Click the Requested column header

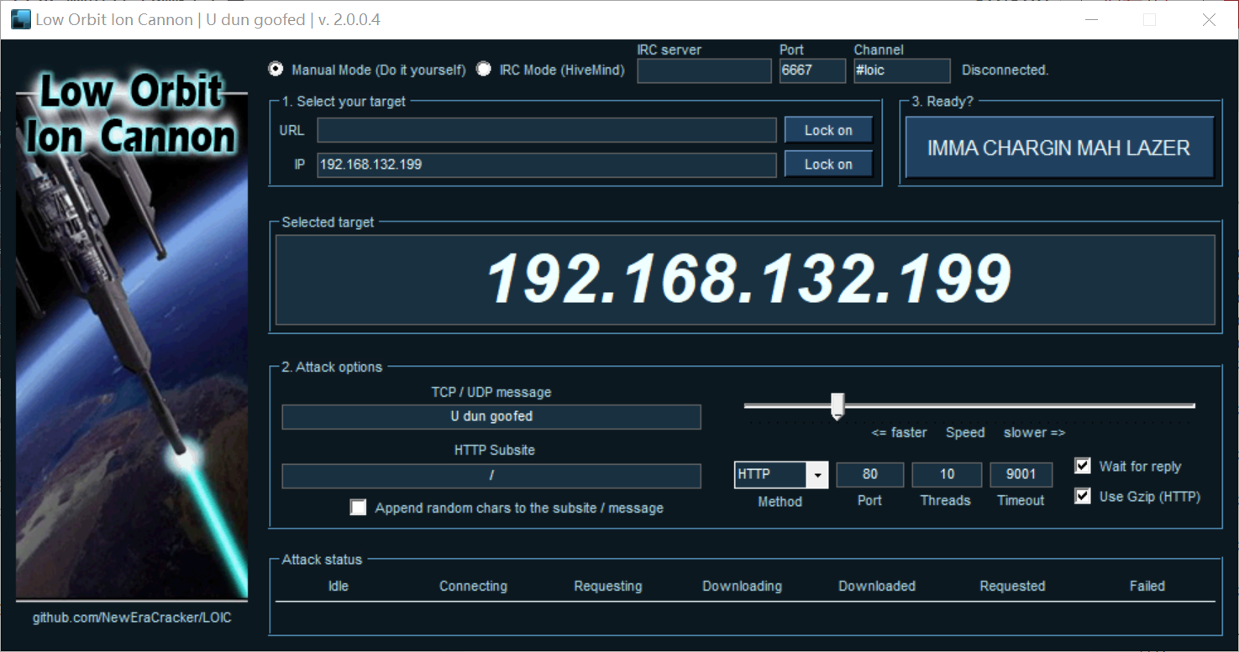[x=1012, y=586]
